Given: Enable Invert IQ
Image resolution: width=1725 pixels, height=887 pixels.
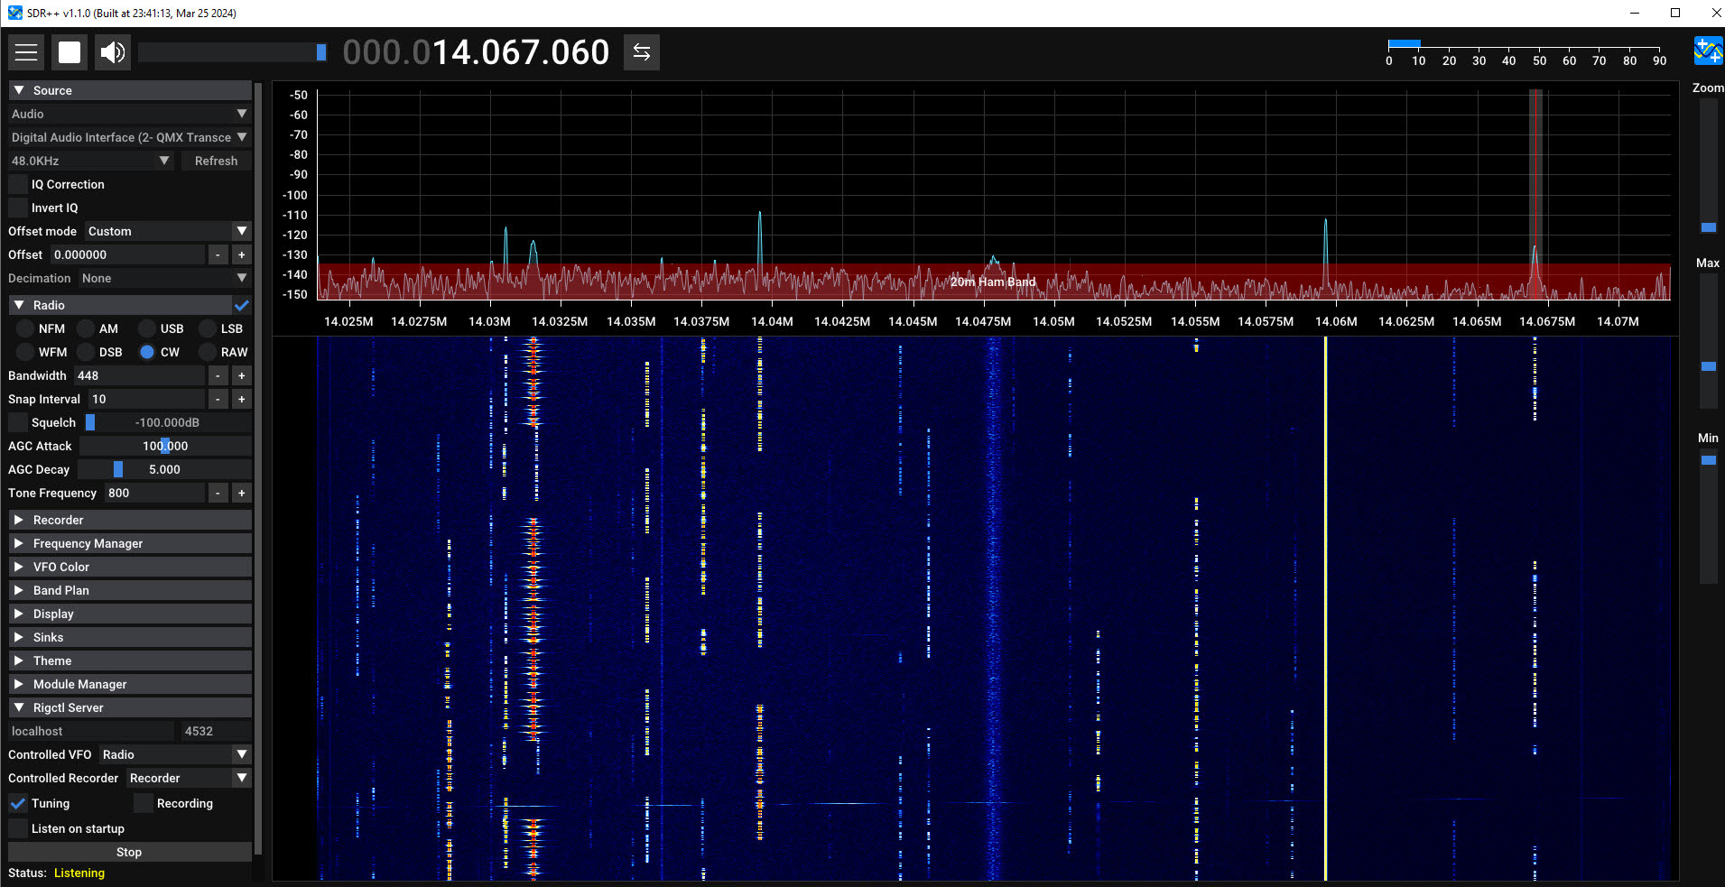Looking at the screenshot, I should [x=17, y=208].
